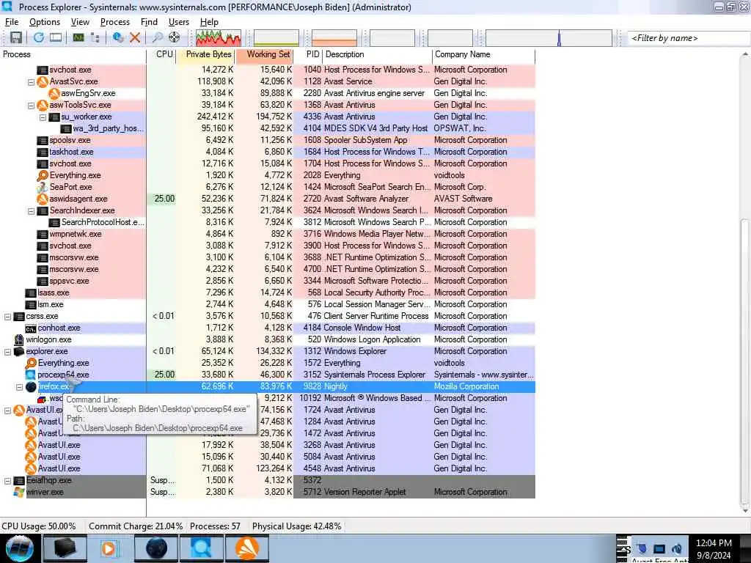Click the Find handle or DLL magnifier icon
Viewport: 751px width, 563px height.
pos(158,37)
